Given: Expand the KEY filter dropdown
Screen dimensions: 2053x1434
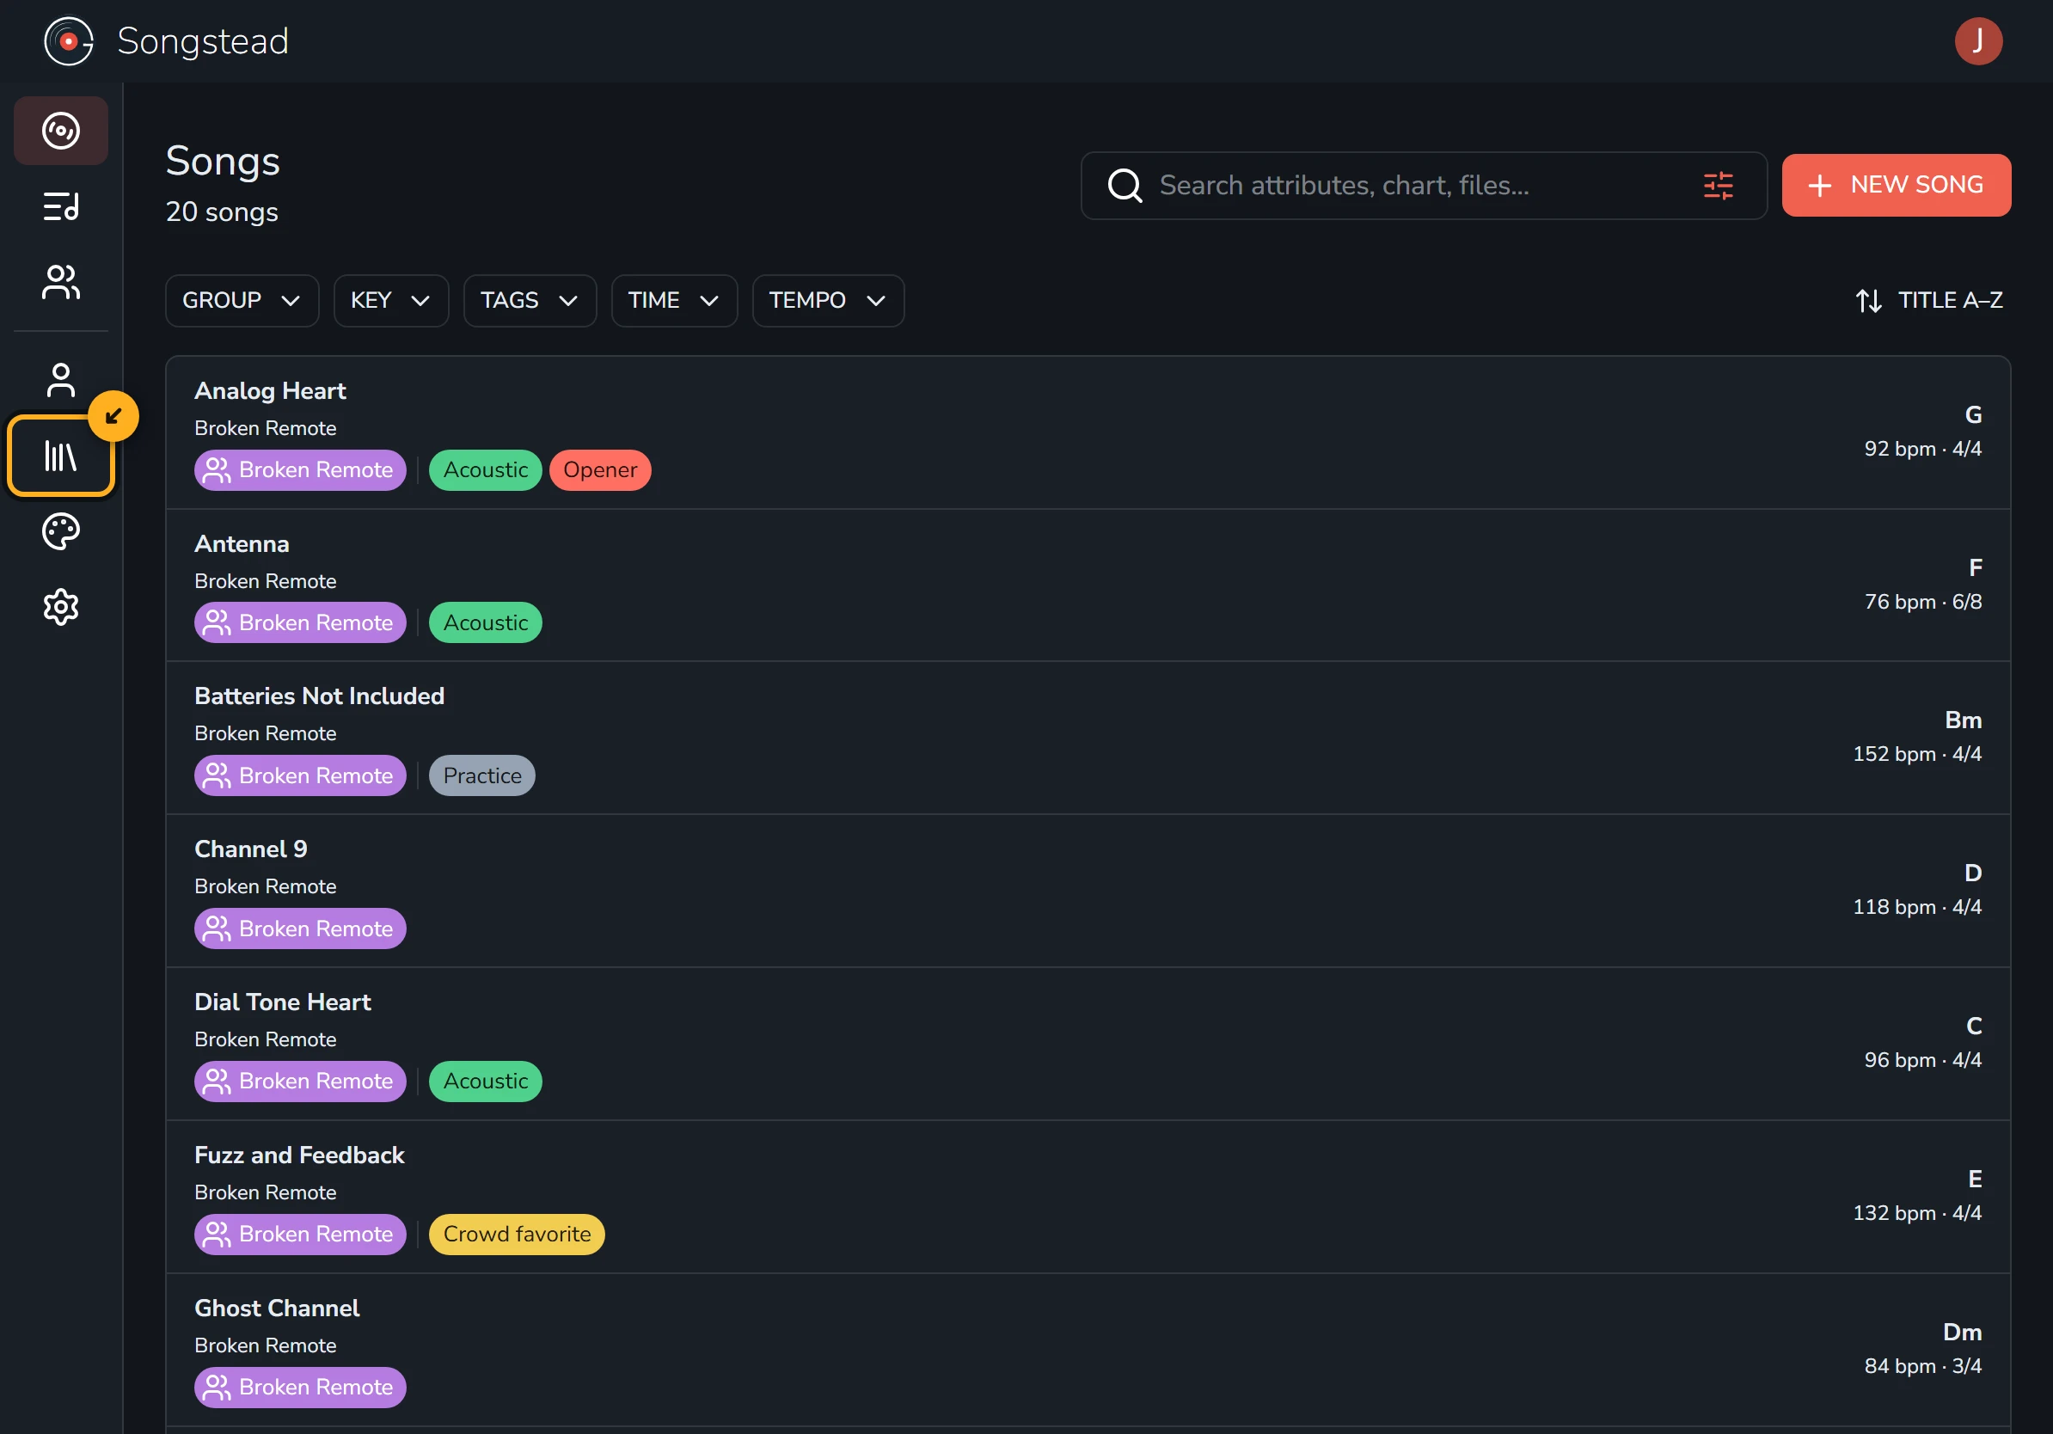Looking at the screenshot, I should 391,300.
